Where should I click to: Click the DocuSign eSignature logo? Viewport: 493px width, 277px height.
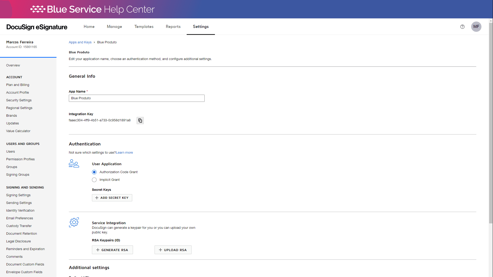pyautogui.click(x=37, y=27)
